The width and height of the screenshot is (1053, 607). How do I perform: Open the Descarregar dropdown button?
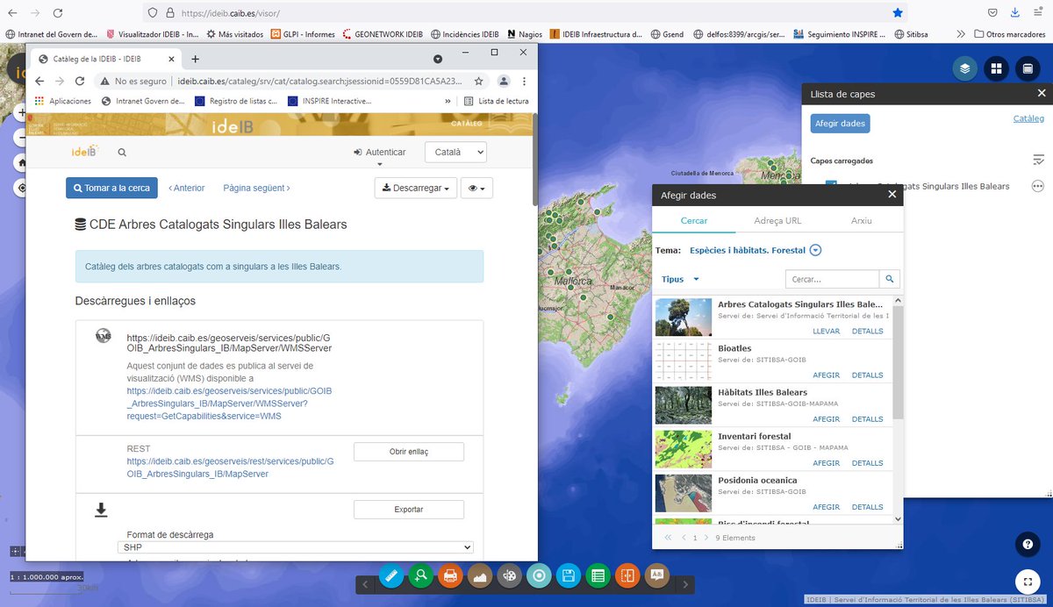coord(416,188)
